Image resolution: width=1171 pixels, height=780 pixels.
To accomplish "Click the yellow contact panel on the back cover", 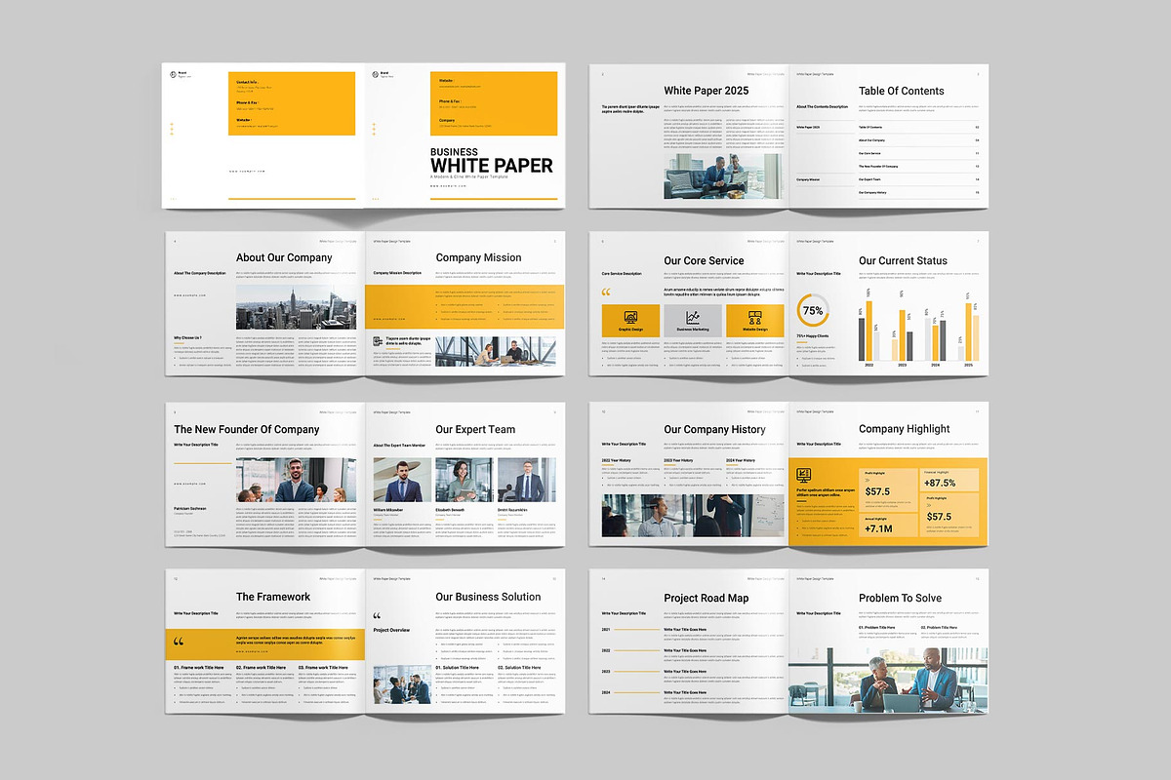I will 292,103.
